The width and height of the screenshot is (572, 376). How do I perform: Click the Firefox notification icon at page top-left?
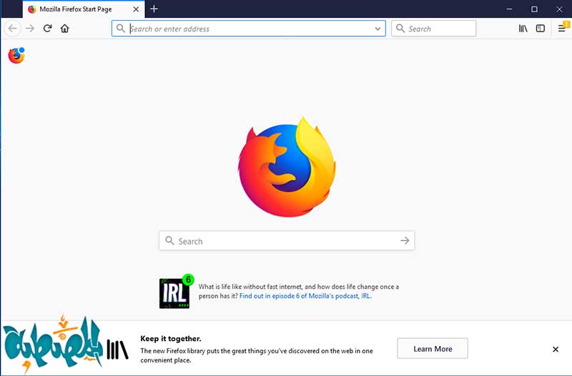click(16, 56)
